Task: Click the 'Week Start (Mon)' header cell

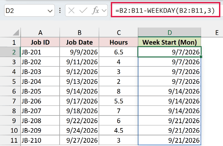Action: click(169, 42)
